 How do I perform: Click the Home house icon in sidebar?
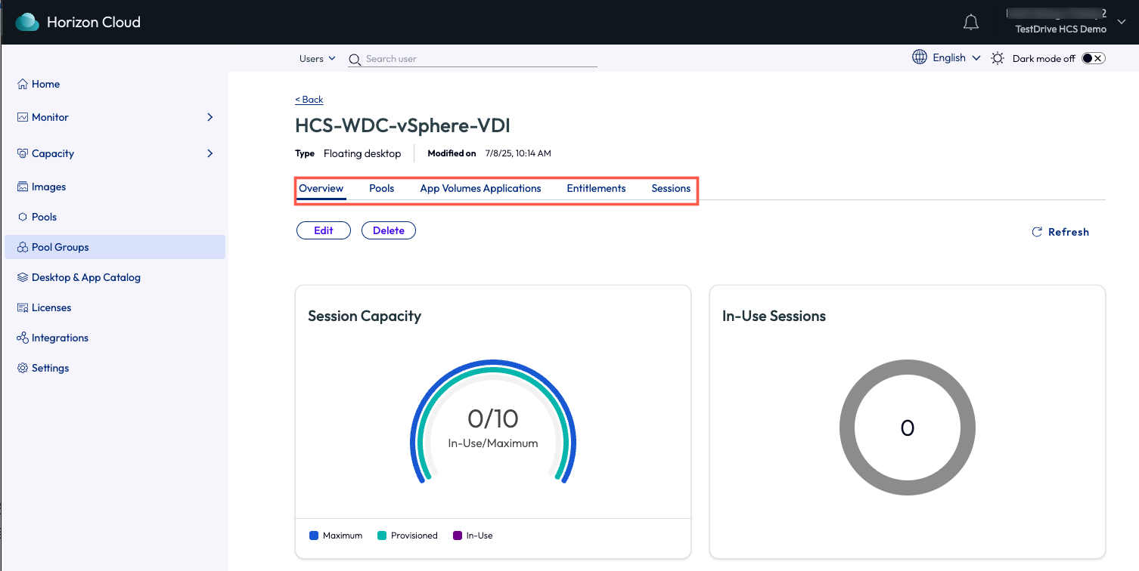(x=23, y=84)
